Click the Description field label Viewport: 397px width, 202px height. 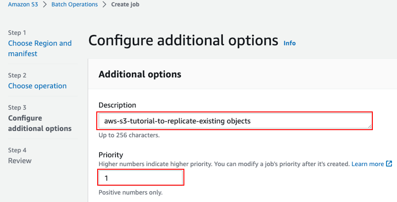coord(117,105)
